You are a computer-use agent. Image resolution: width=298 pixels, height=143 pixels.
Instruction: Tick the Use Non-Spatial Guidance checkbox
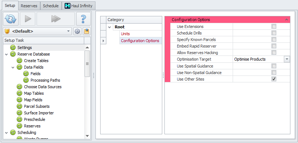pyautogui.click(x=274, y=73)
